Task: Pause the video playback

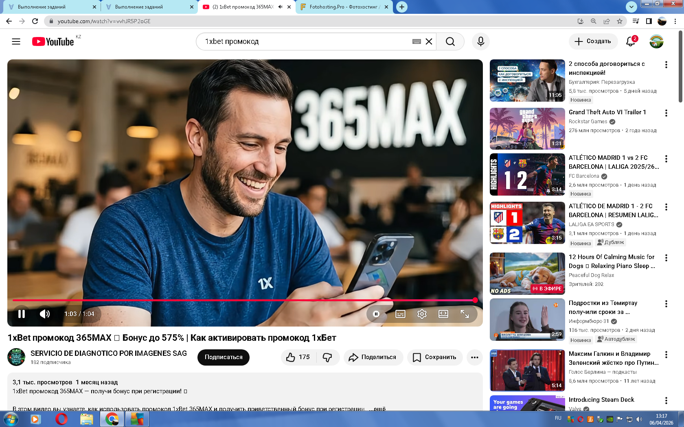Action: coord(22,314)
